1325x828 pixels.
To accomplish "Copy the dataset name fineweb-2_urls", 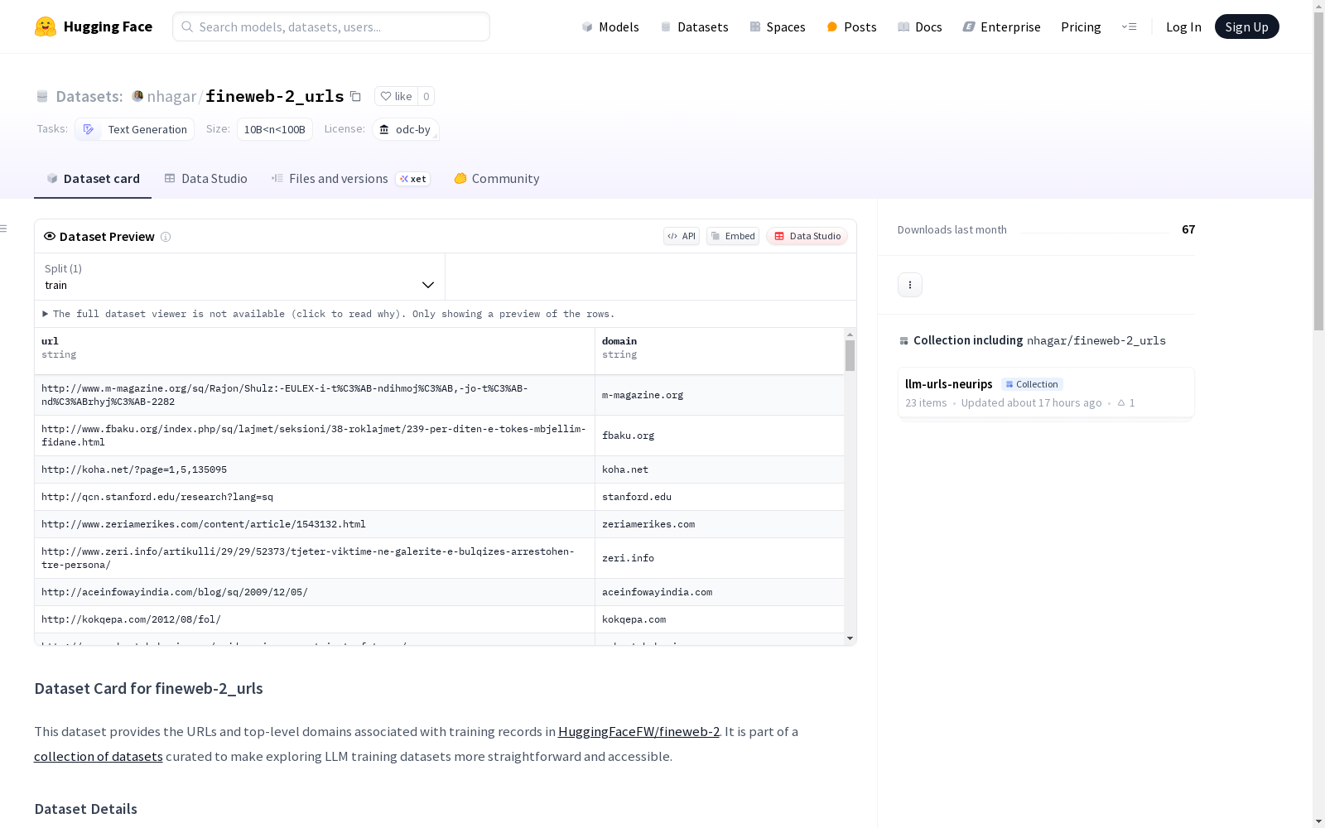I will (355, 96).
